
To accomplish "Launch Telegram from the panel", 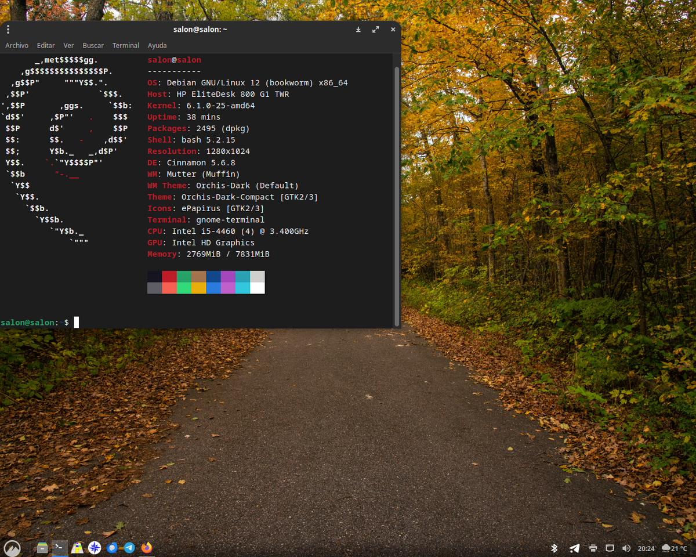I will click(x=129, y=548).
